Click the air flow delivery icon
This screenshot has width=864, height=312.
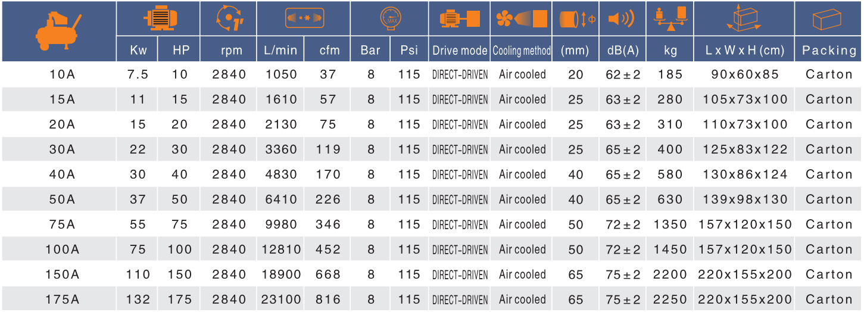[x=304, y=18]
